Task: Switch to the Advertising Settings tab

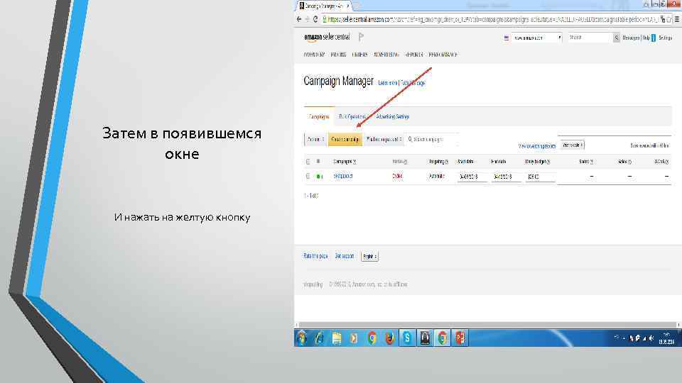Action: click(x=392, y=117)
